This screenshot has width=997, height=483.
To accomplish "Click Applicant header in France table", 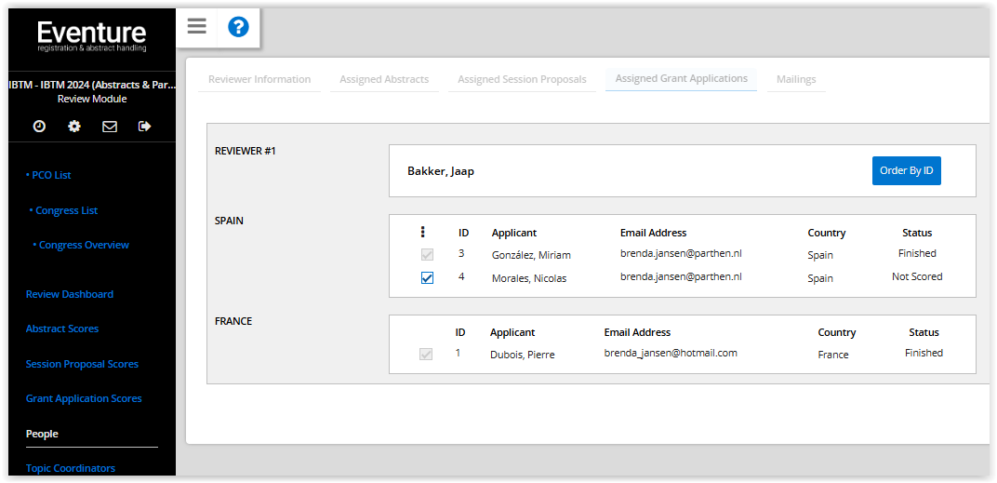I will [x=512, y=332].
